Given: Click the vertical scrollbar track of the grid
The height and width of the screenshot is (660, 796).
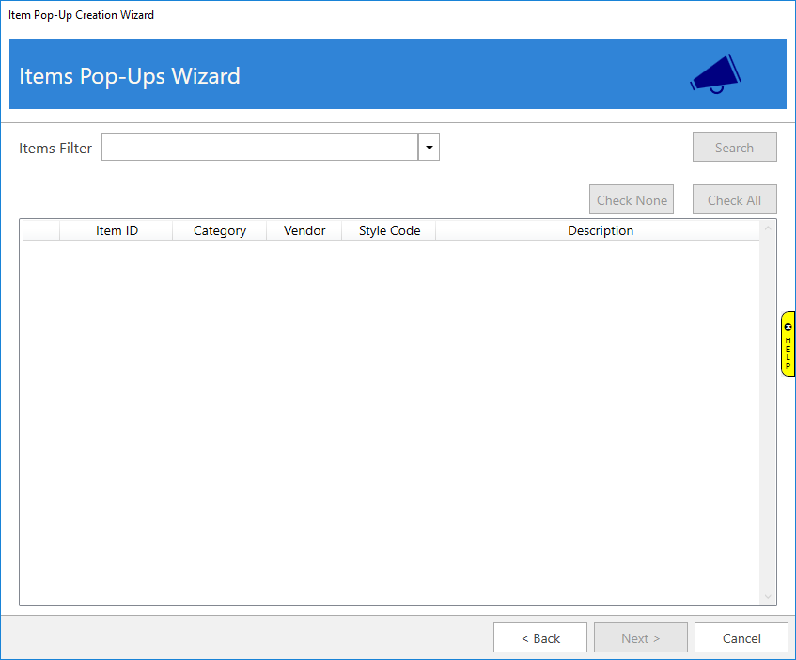Looking at the screenshot, I should 768,414.
